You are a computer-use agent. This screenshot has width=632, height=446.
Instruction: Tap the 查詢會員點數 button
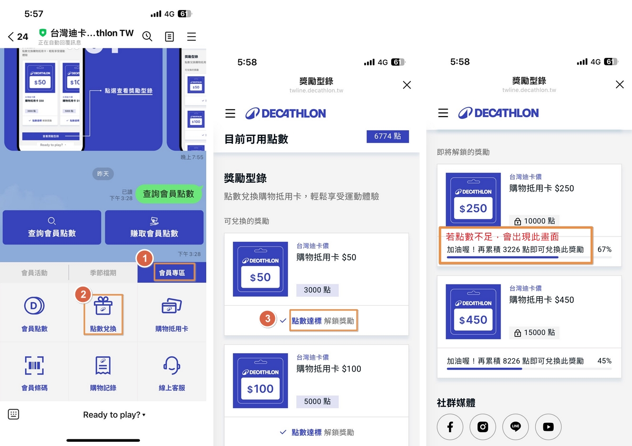tap(52, 228)
